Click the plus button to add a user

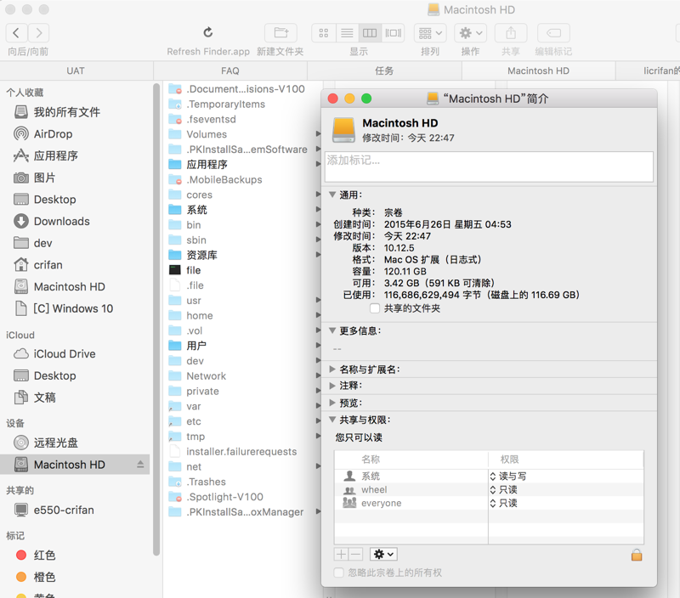[x=342, y=554]
